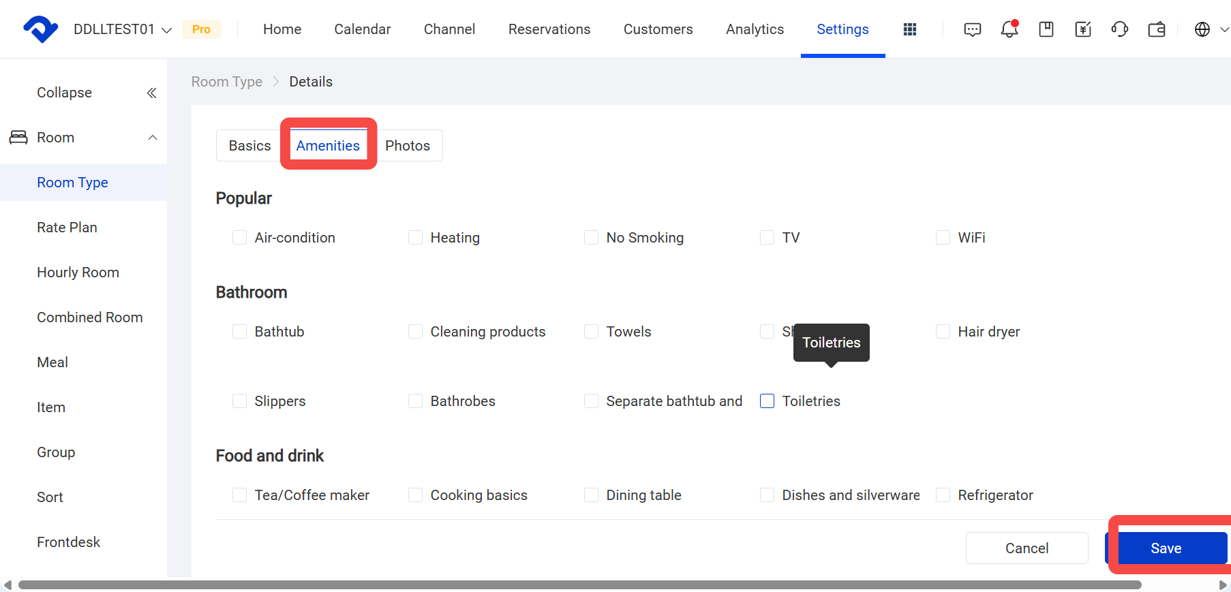
Task: Click the double-chevron collapse sidebar icon
Action: [152, 93]
